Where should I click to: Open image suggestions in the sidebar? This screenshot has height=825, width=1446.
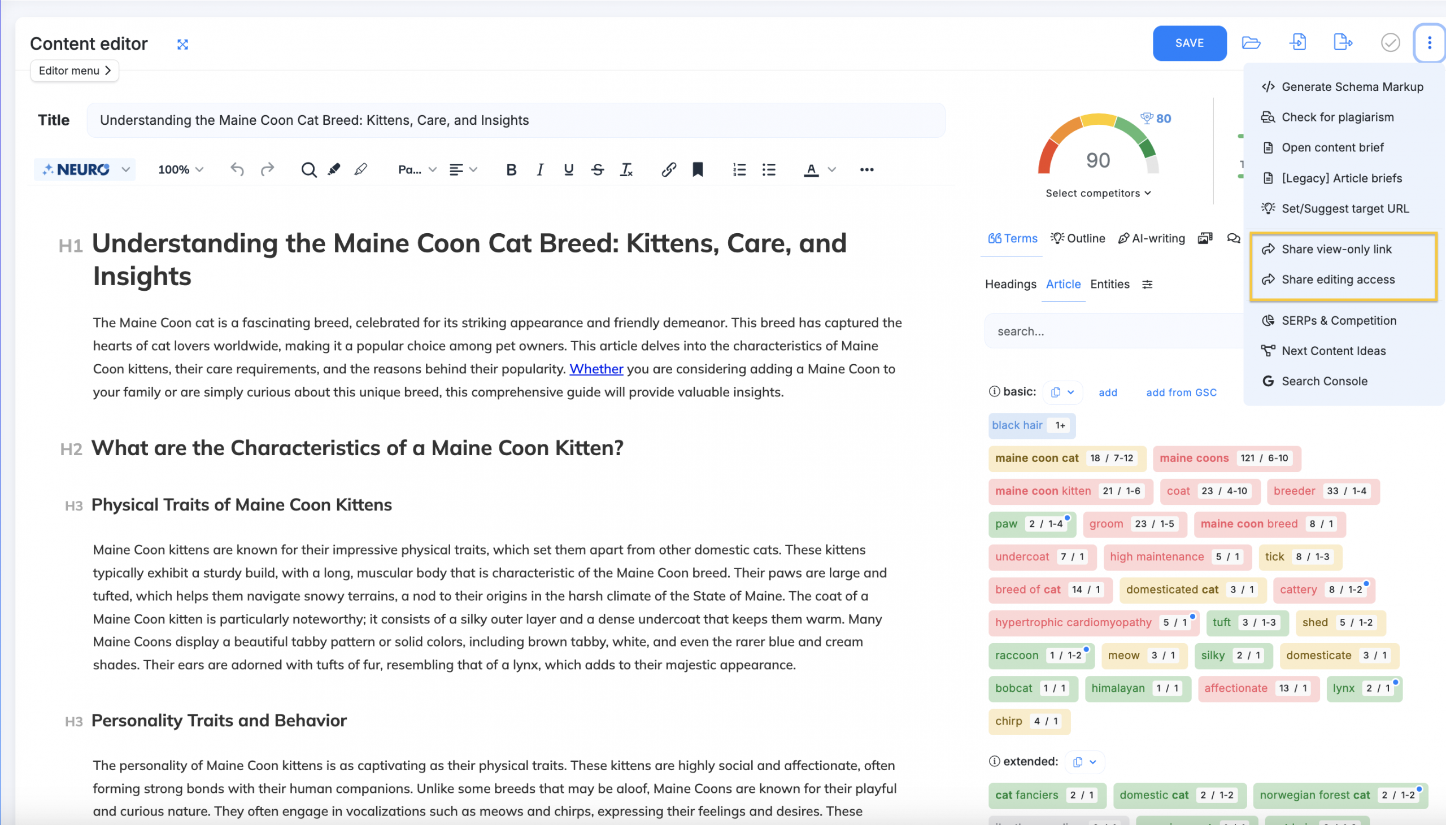(1205, 238)
